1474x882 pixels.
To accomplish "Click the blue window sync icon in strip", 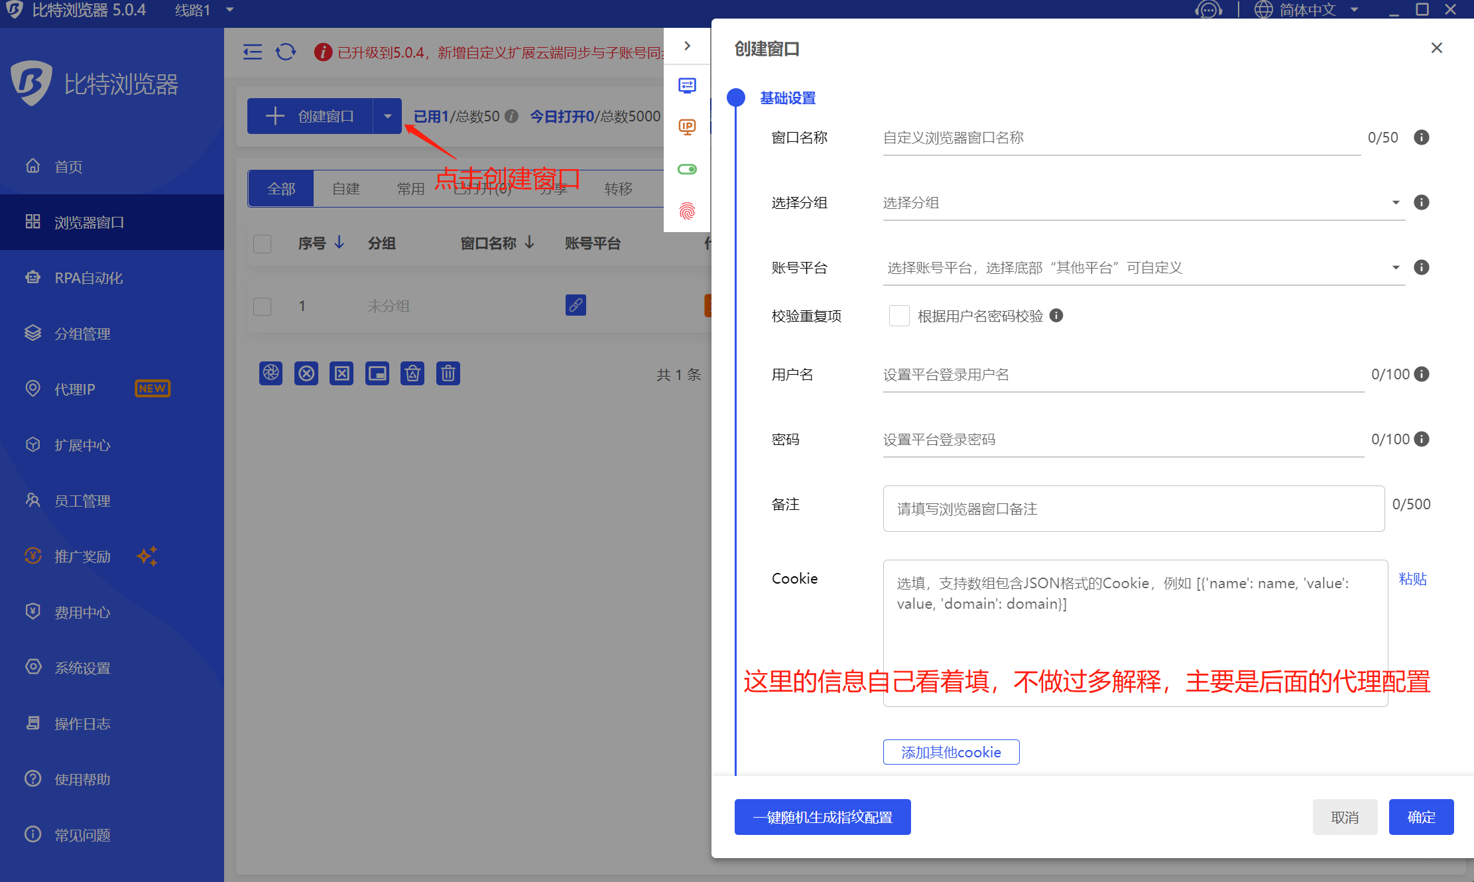I will click(687, 85).
